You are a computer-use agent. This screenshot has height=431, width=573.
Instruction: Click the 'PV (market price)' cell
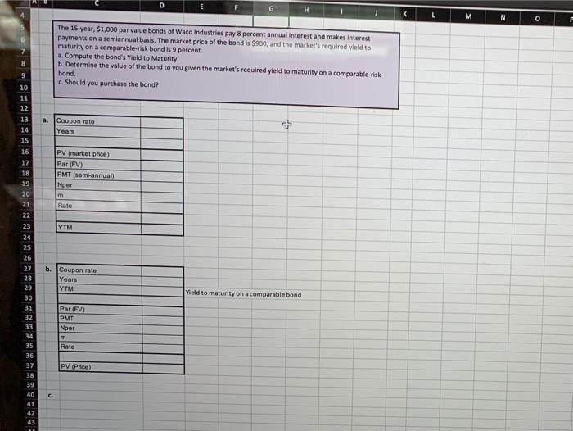98,154
